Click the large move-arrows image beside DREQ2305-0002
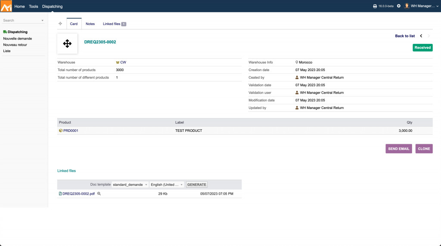Image resolution: width=441 pixels, height=246 pixels. coord(67,44)
